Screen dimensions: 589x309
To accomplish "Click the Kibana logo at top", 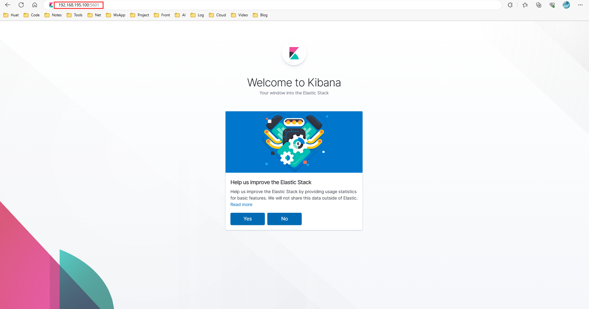I will coord(294,53).
